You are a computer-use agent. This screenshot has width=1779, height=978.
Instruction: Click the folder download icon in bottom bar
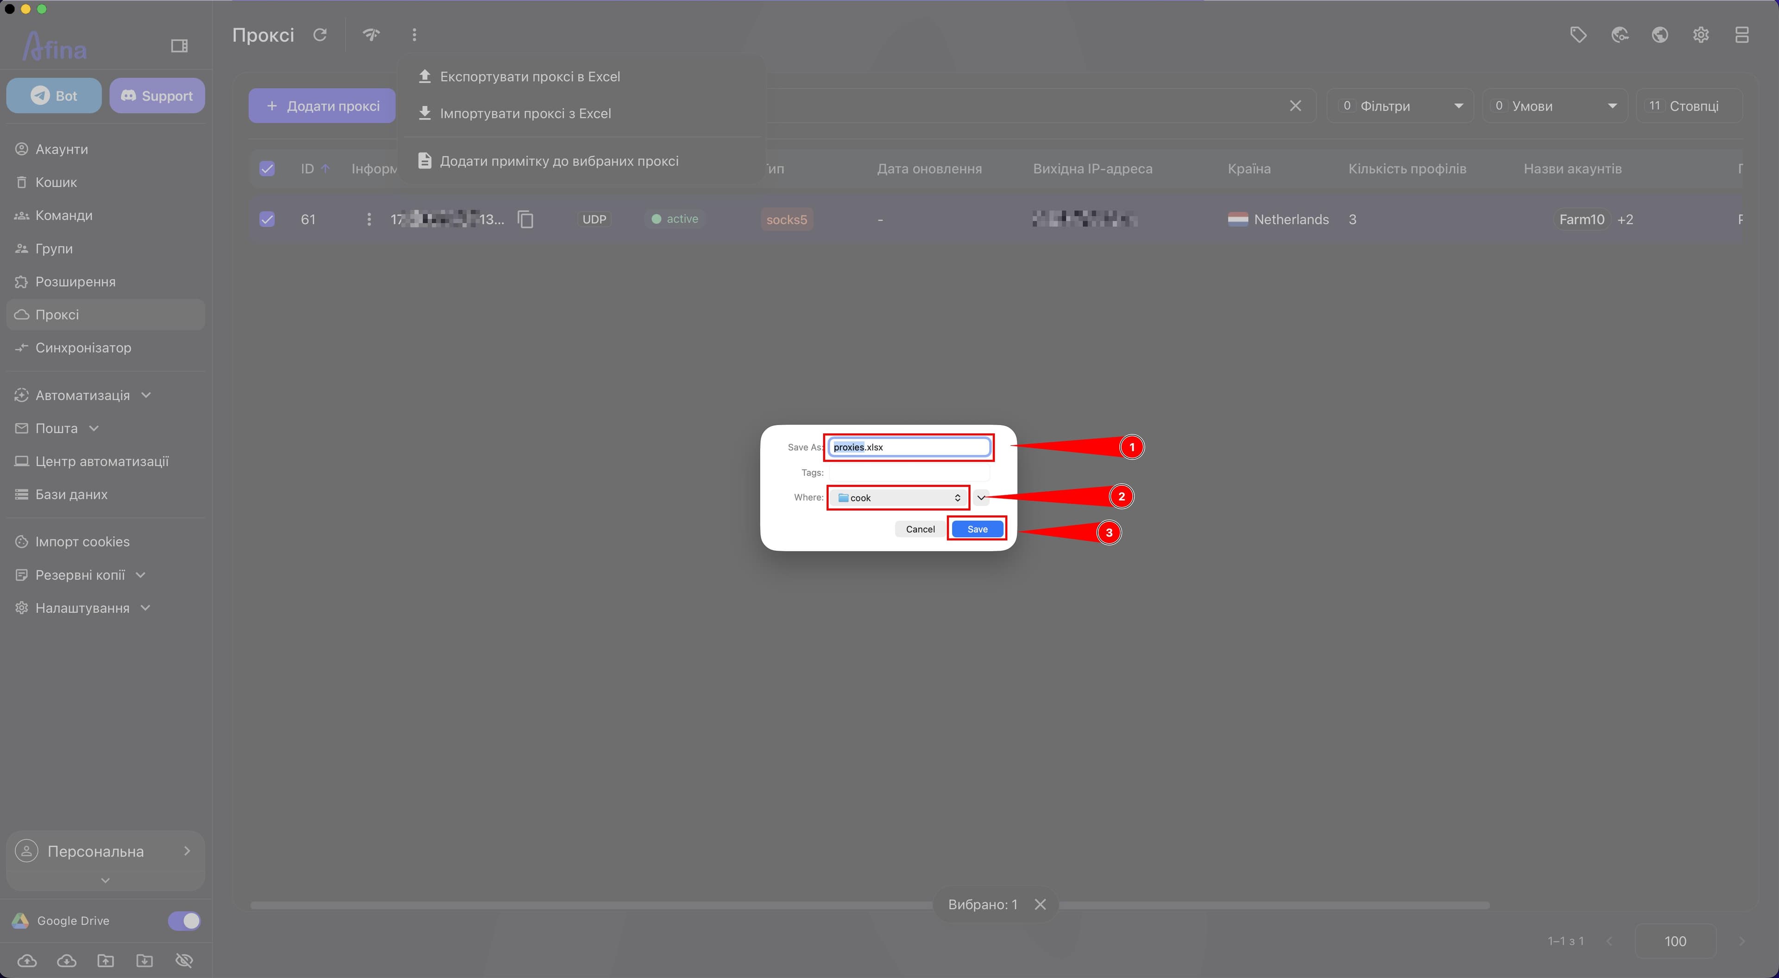click(145, 960)
